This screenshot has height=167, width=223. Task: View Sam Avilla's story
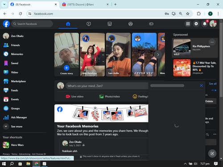118,55
